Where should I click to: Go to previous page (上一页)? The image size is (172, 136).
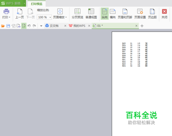click(20, 13)
